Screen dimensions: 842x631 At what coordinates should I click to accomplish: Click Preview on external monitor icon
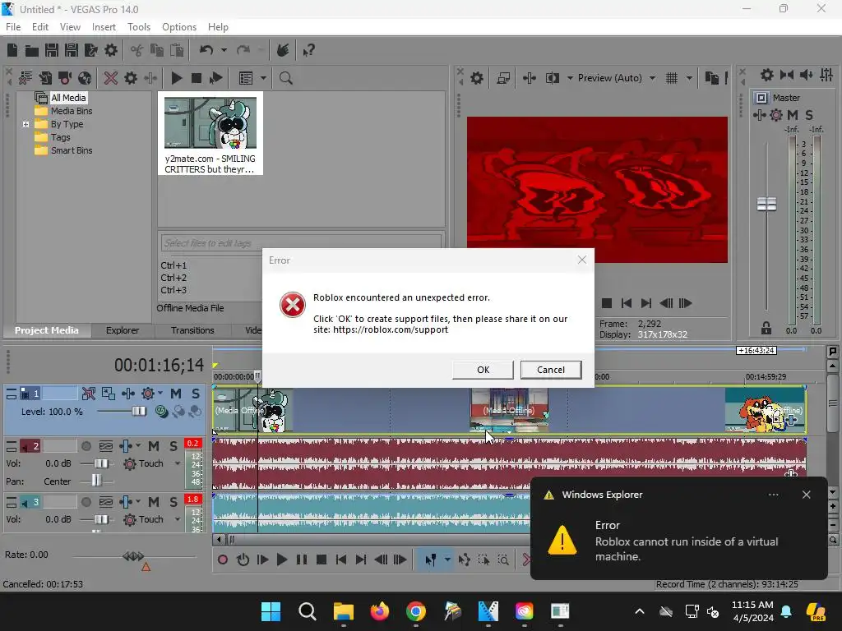(x=503, y=78)
